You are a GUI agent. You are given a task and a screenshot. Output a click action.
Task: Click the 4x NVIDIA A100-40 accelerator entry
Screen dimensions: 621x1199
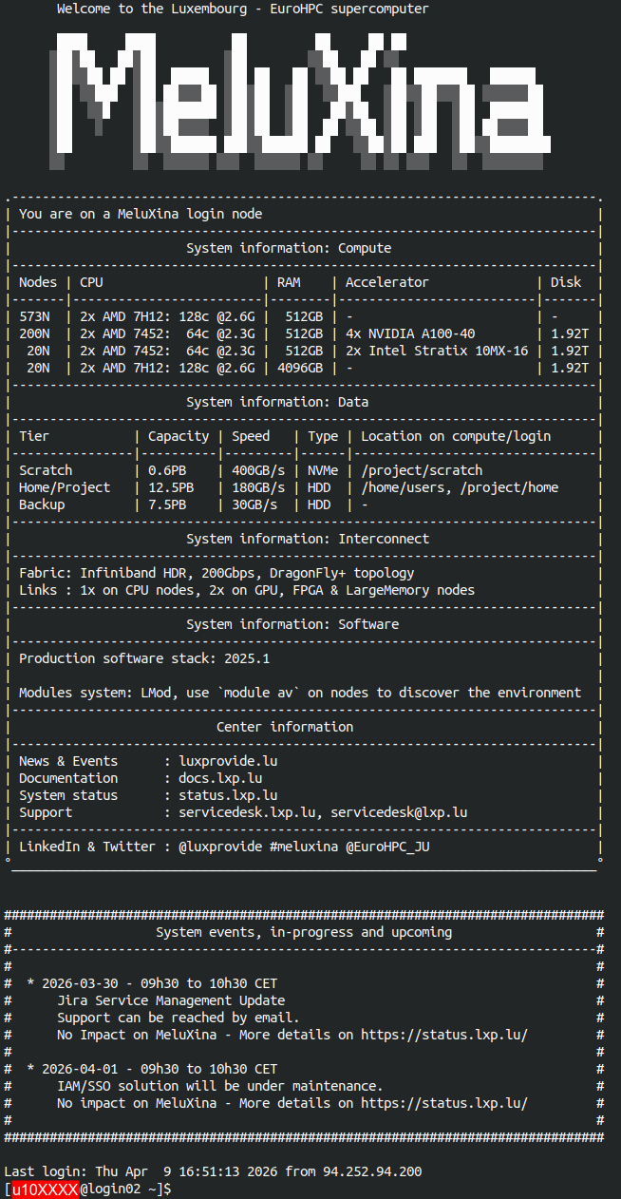(x=410, y=333)
